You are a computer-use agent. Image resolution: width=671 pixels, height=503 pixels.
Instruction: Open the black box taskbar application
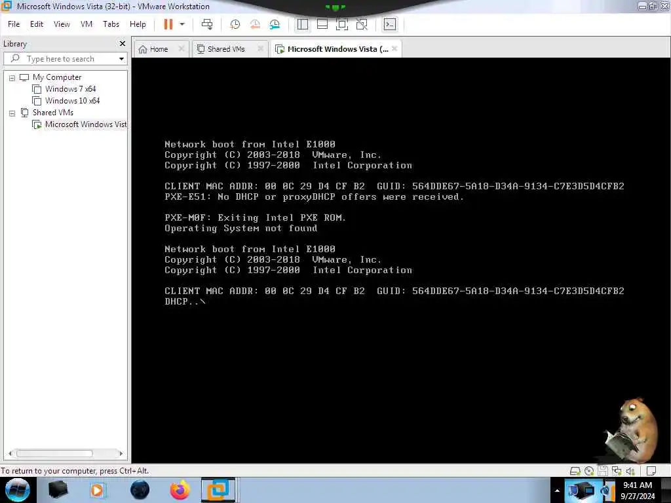[x=58, y=490]
